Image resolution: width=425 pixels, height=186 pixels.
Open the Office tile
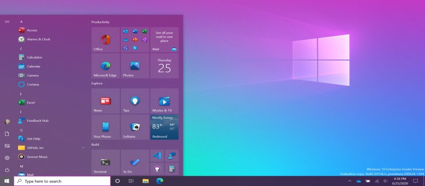pos(105,40)
